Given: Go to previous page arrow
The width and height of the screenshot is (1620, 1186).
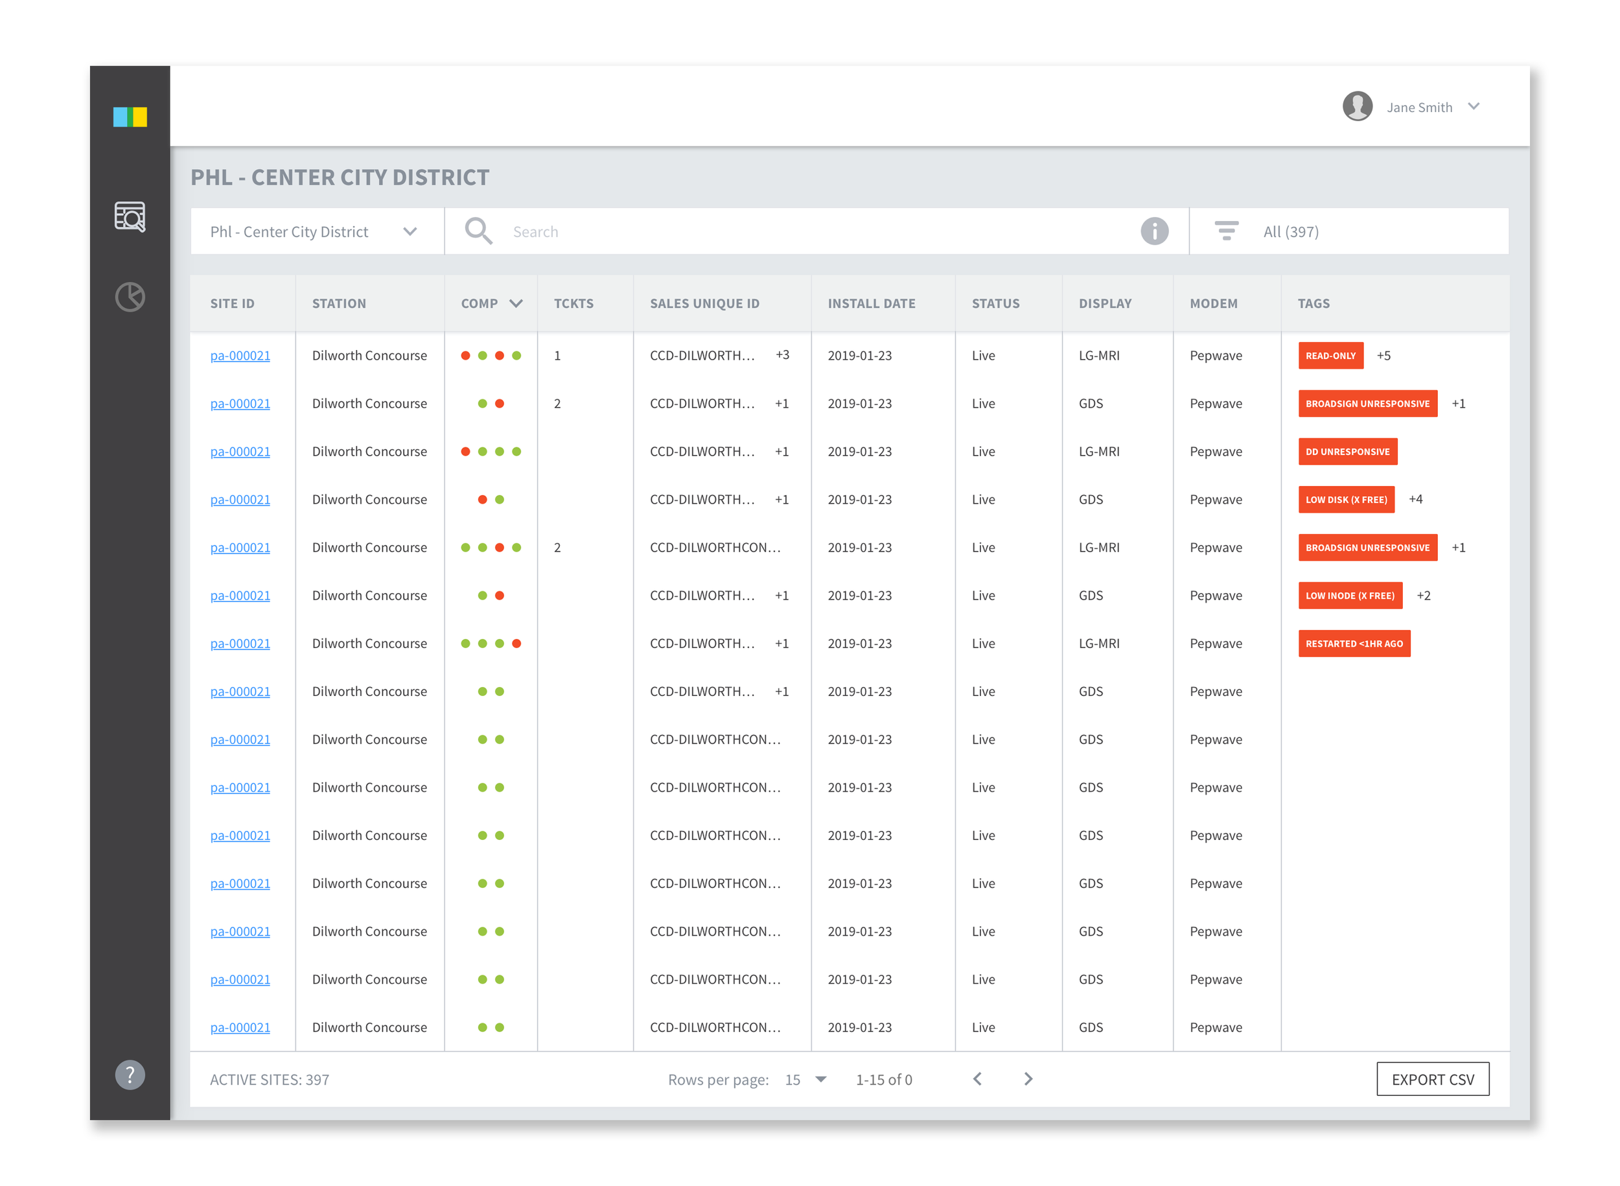Looking at the screenshot, I should (x=978, y=1079).
